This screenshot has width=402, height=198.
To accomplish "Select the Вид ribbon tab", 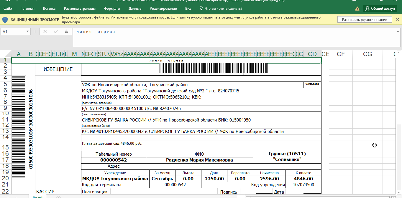I will click(x=188, y=9).
